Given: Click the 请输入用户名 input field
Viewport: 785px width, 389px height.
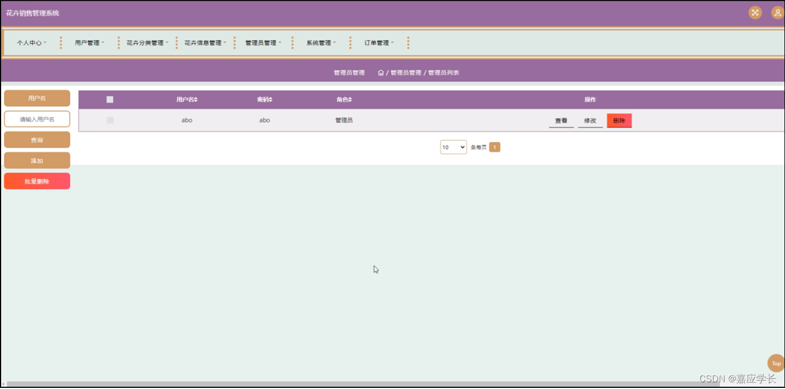Looking at the screenshot, I should click(37, 119).
